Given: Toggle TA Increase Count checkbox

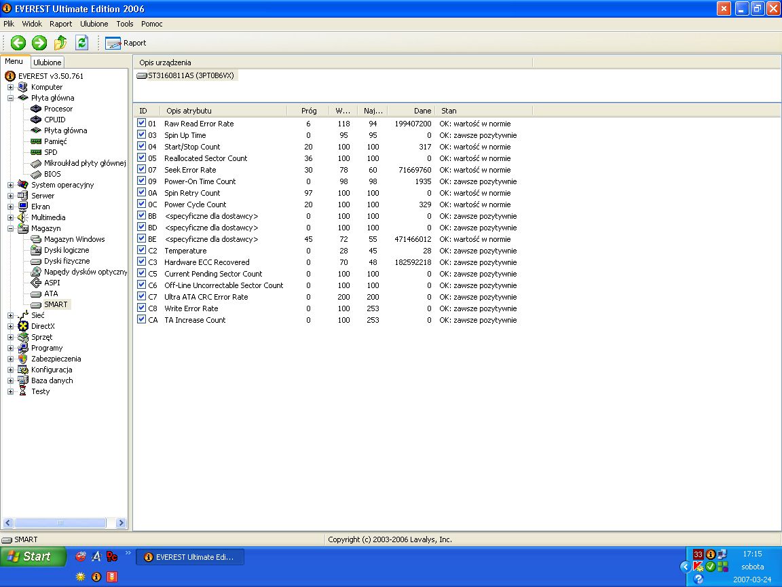Looking at the screenshot, I should [142, 319].
